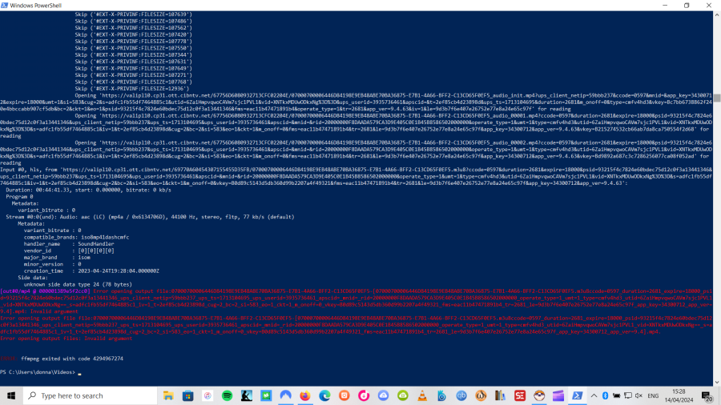Image resolution: width=721 pixels, height=405 pixels.
Task: Open the books library app icon
Action: 500,396
